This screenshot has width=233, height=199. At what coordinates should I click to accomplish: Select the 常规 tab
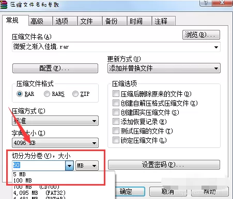(x=15, y=21)
